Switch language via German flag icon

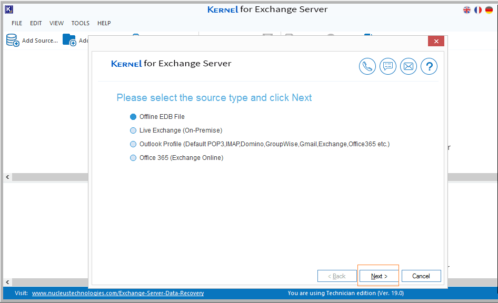click(x=489, y=10)
